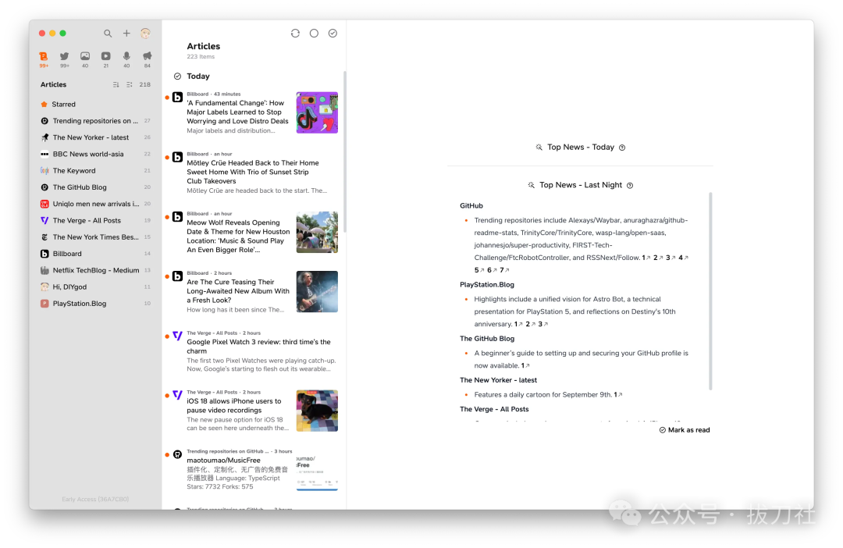Click the TikTok thumbnail of the first article
The width and height of the screenshot is (843, 548).
317,112
